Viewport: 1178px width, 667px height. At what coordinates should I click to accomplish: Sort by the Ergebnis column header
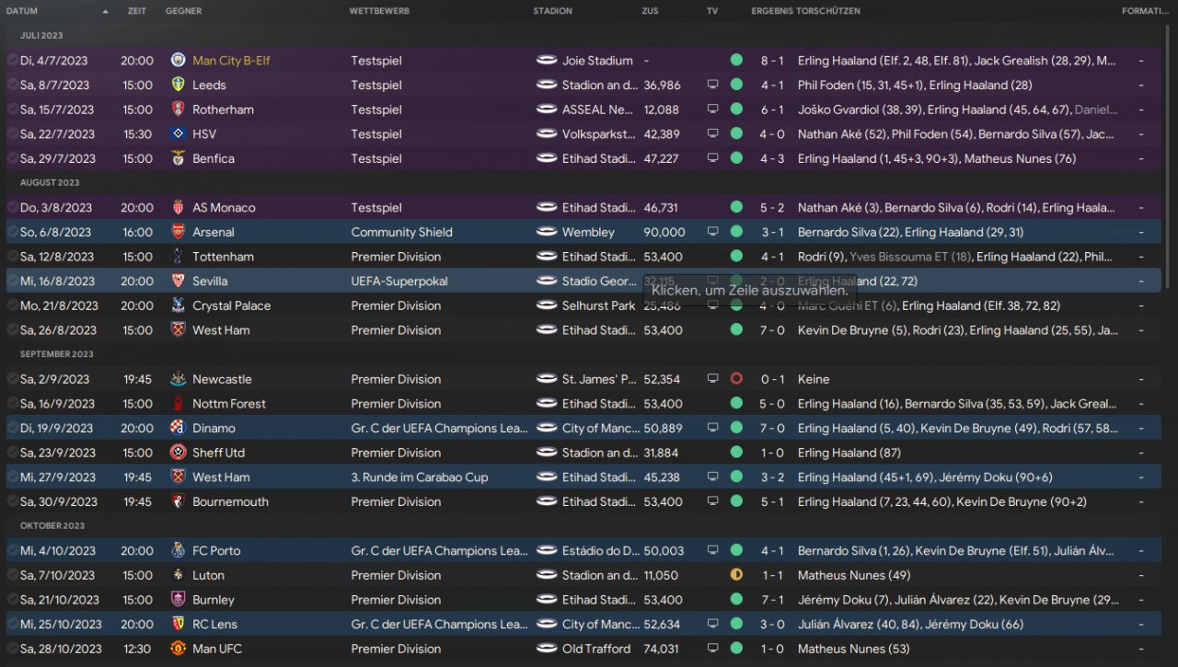pos(772,11)
